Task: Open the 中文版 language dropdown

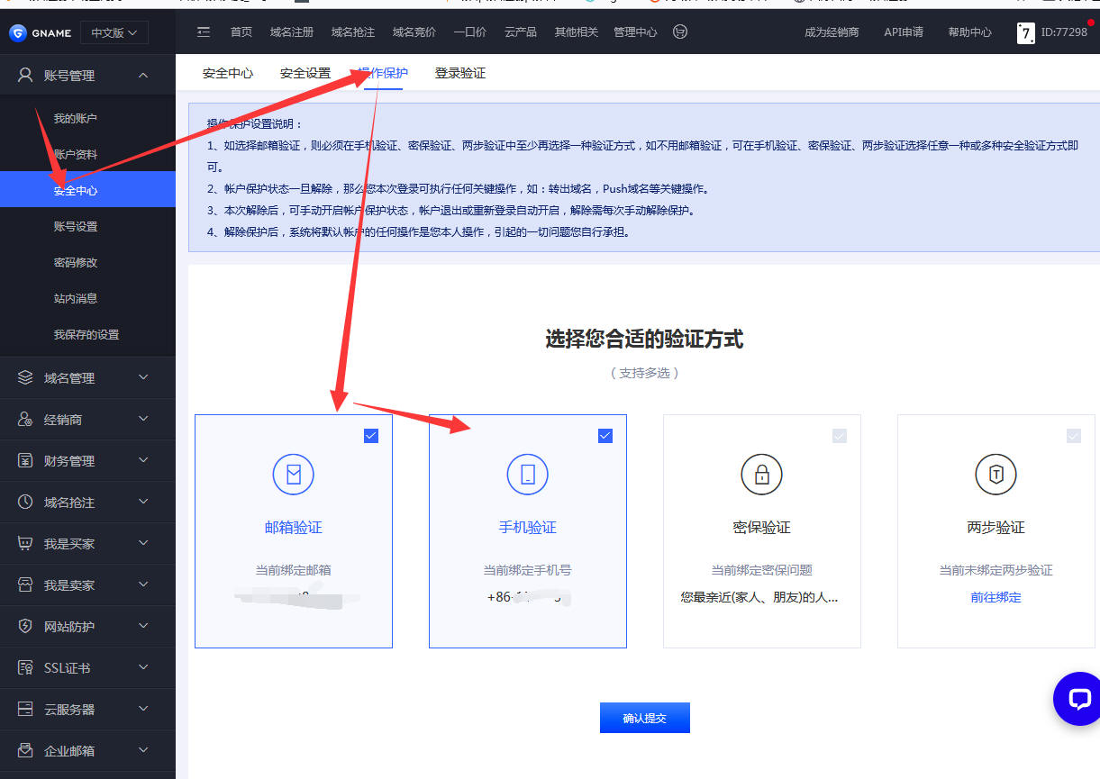Action: (114, 33)
